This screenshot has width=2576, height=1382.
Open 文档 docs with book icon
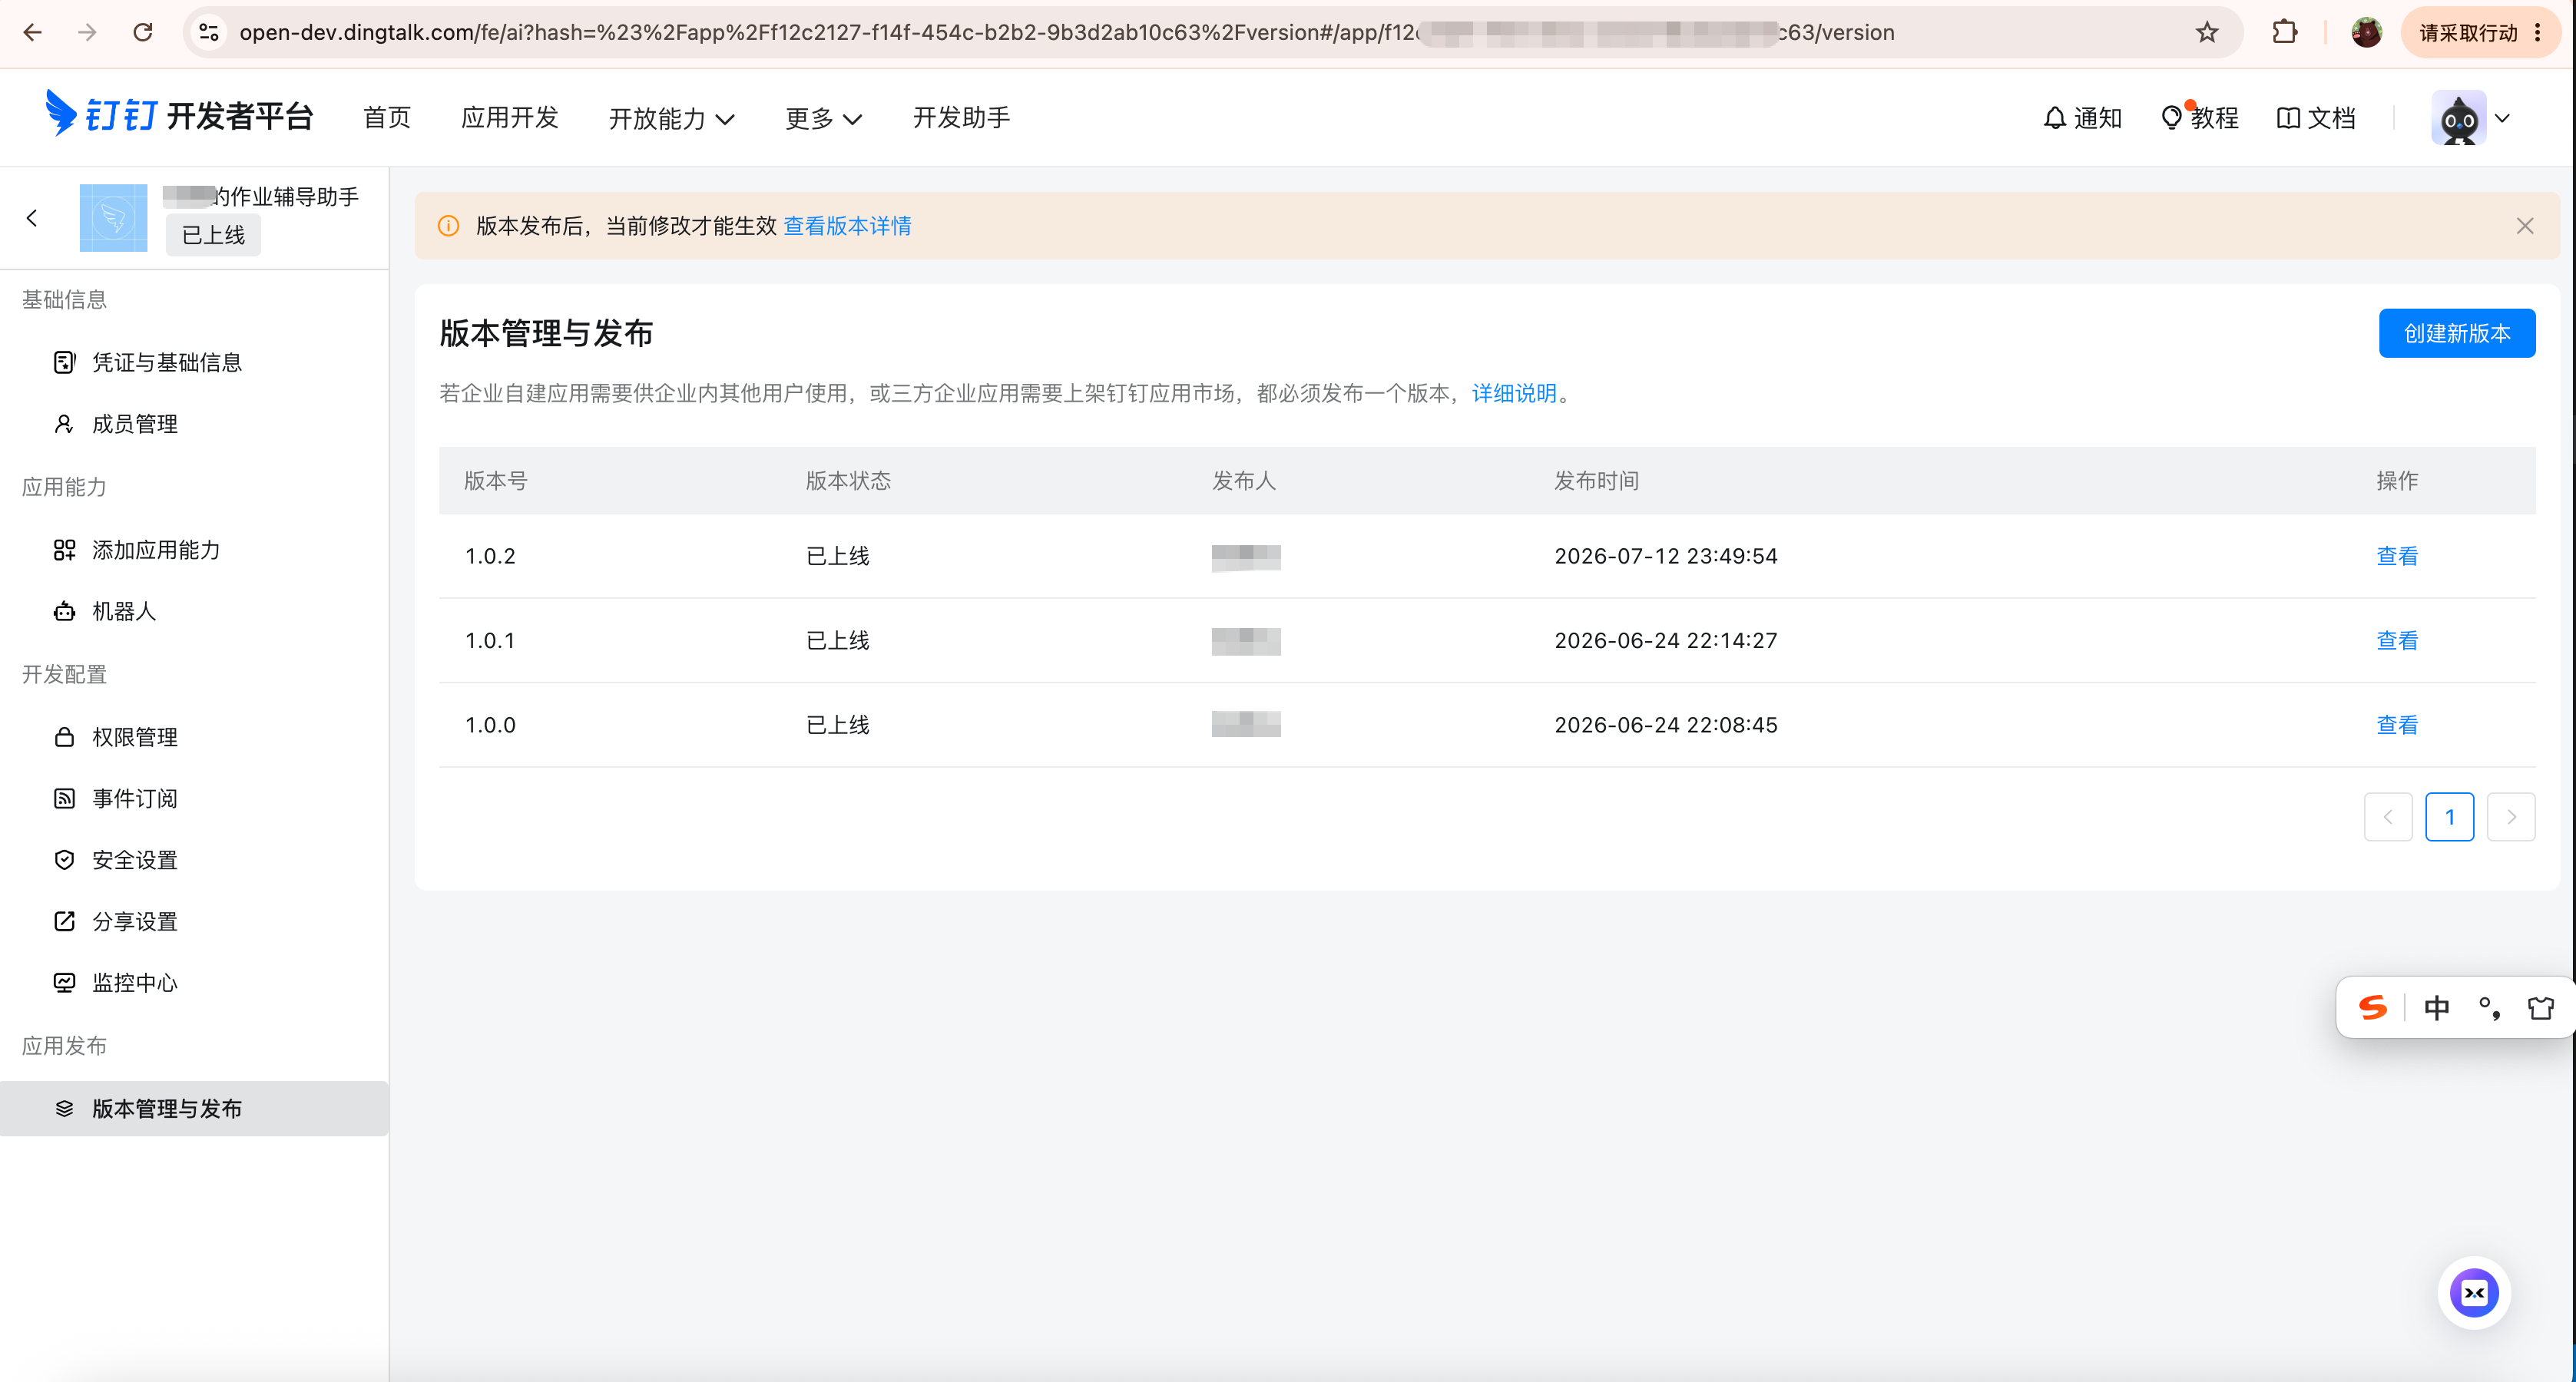point(2316,118)
